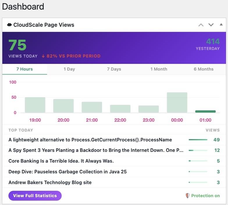Viewport: 228px width, 205px height.
Task: Click the Protection on shield icon
Action: click(x=188, y=196)
